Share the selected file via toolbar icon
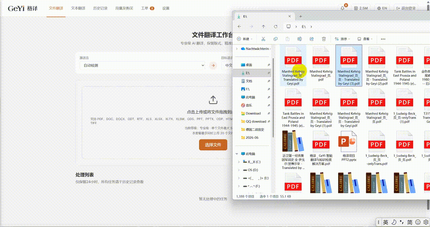The image size is (430, 227). (311, 39)
